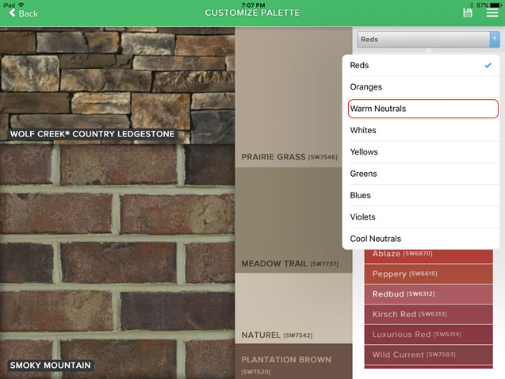Pick the Ablaze SW6870 swatch
The image size is (505, 379).
(x=428, y=256)
